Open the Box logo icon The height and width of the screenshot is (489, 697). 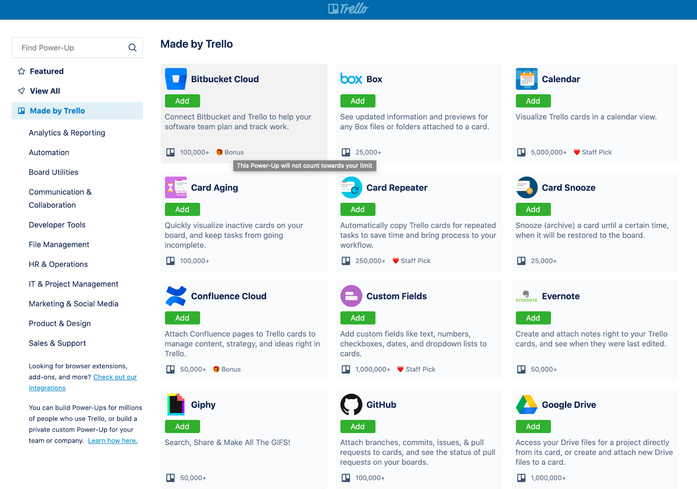click(351, 79)
